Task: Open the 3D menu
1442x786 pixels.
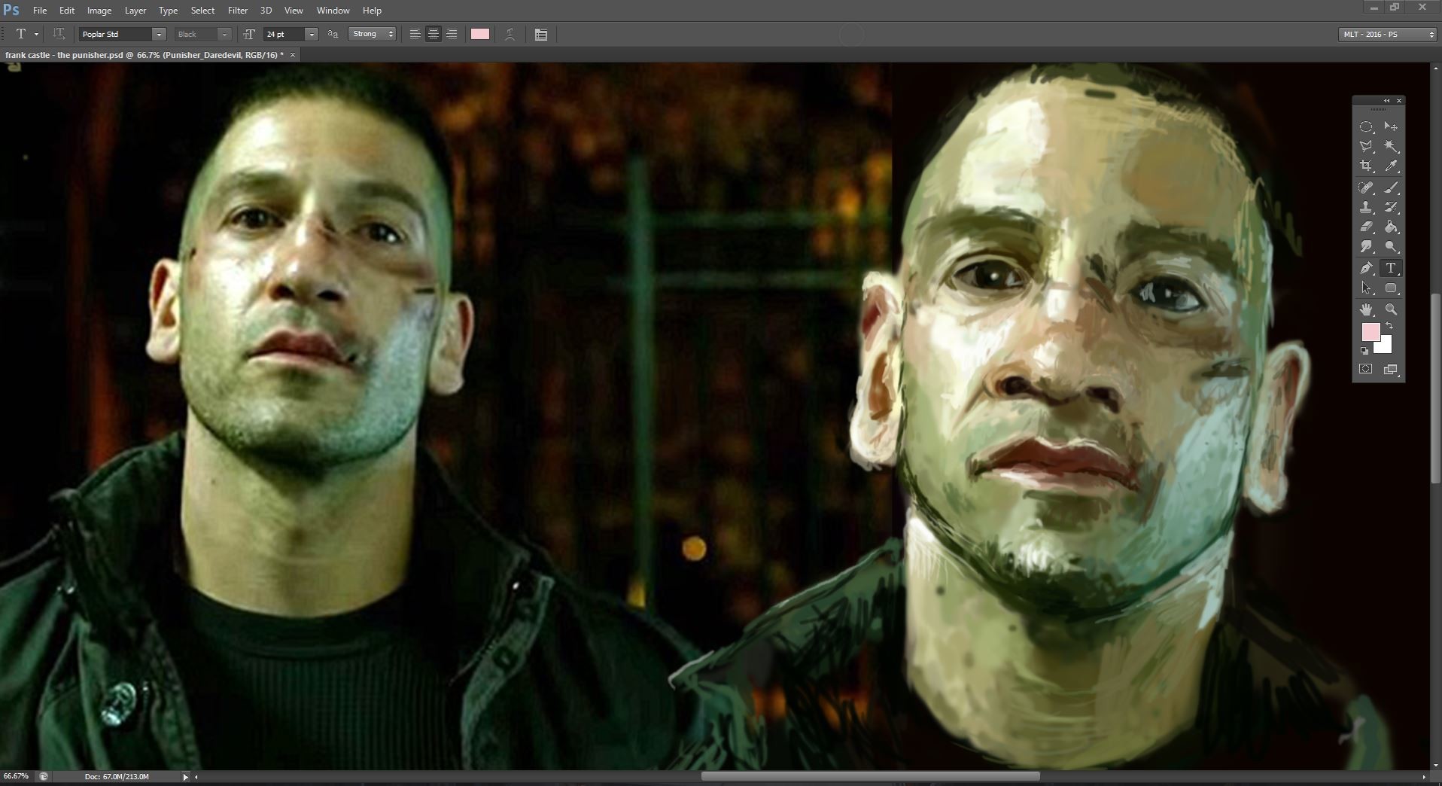Action: pyautogui.click(x=266, y=11)
